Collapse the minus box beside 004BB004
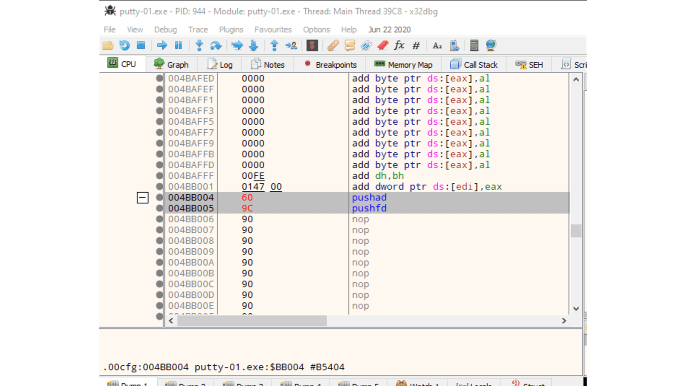 pos(143,198)
